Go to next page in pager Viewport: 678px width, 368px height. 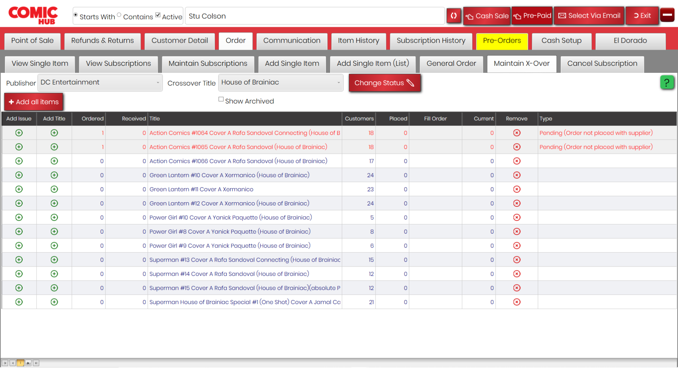point(28,363)
